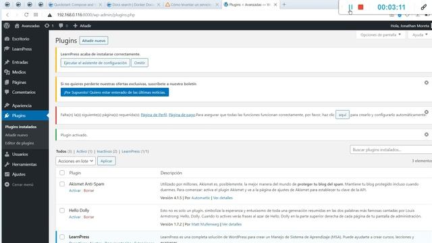Click Aplicar bulk action button

(107, 161)
